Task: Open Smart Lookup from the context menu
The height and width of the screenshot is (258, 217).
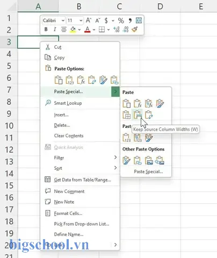Action: click(80, 103)
